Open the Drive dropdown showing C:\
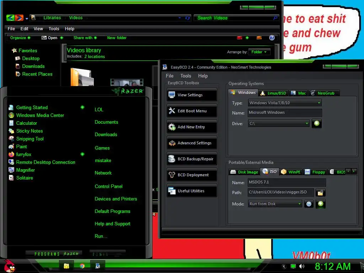The width and height of the screenshot is (364, 273). point(279,123)
